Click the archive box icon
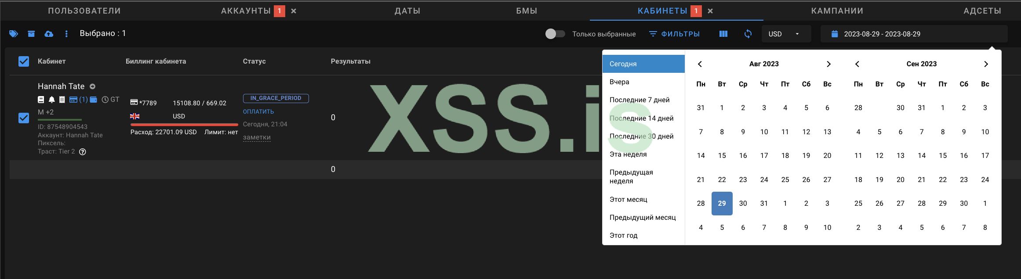 pyautogui.click(x=31, y=34)
